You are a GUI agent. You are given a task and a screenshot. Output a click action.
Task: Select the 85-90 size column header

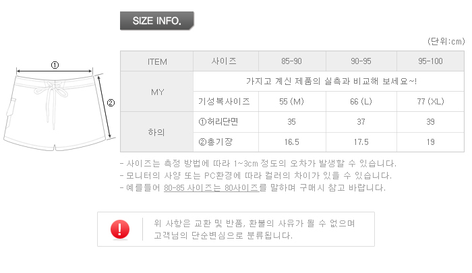click(291, 61)
